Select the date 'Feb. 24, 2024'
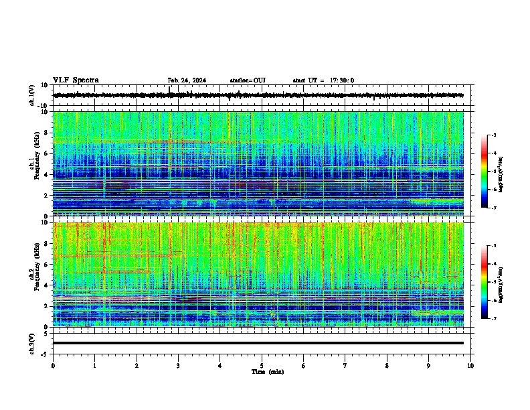The width and height of the screenshot is (530, 410). 187,80
